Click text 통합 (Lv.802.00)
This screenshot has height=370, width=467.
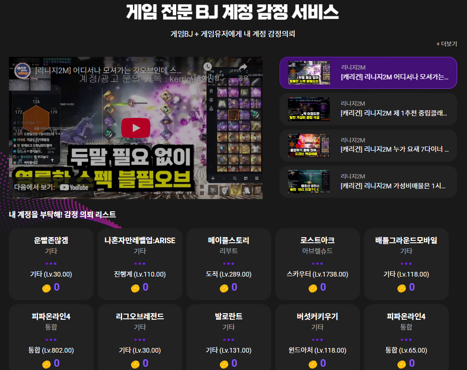tap(51, 350)
